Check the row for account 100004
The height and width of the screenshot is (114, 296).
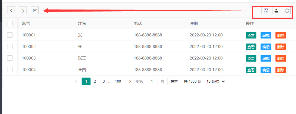pyautogui.click(x=10, y=70)
